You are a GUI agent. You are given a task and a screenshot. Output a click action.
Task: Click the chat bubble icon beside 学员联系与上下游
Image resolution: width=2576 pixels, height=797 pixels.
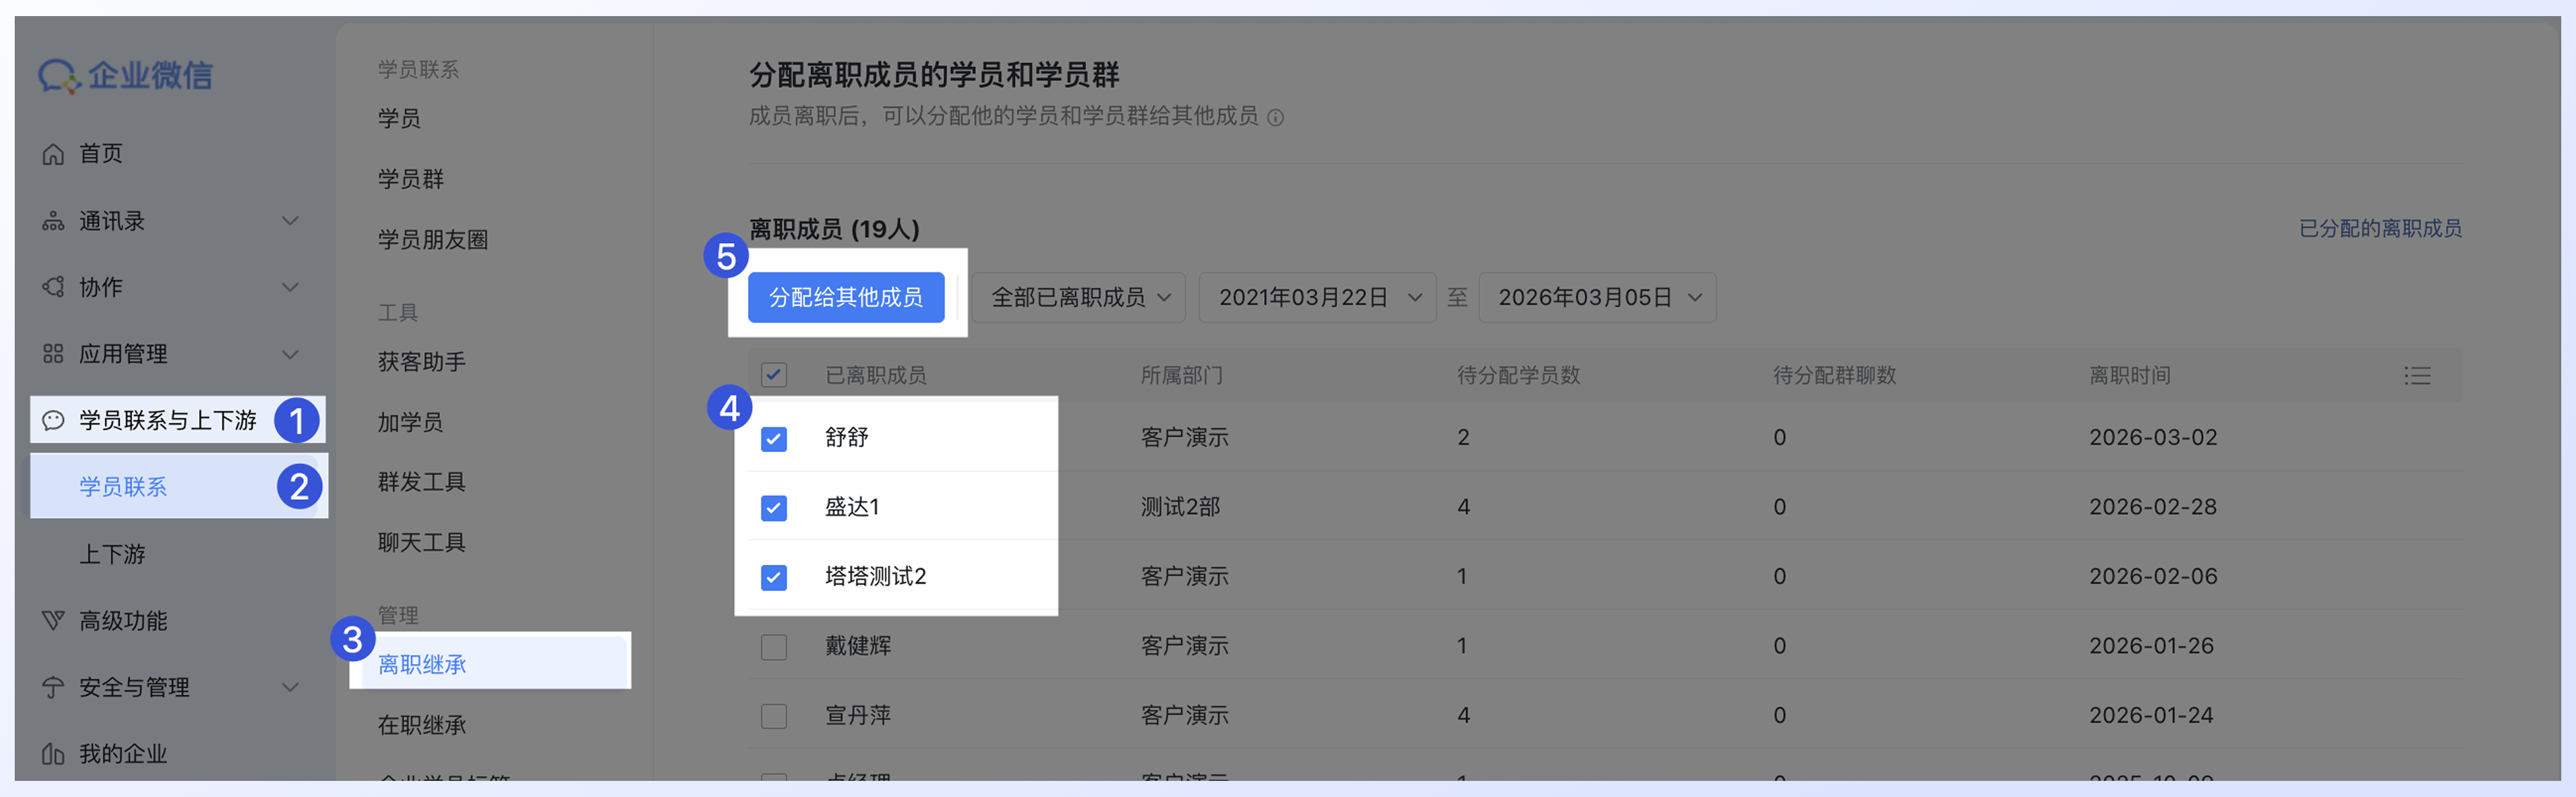coord(53,421)
